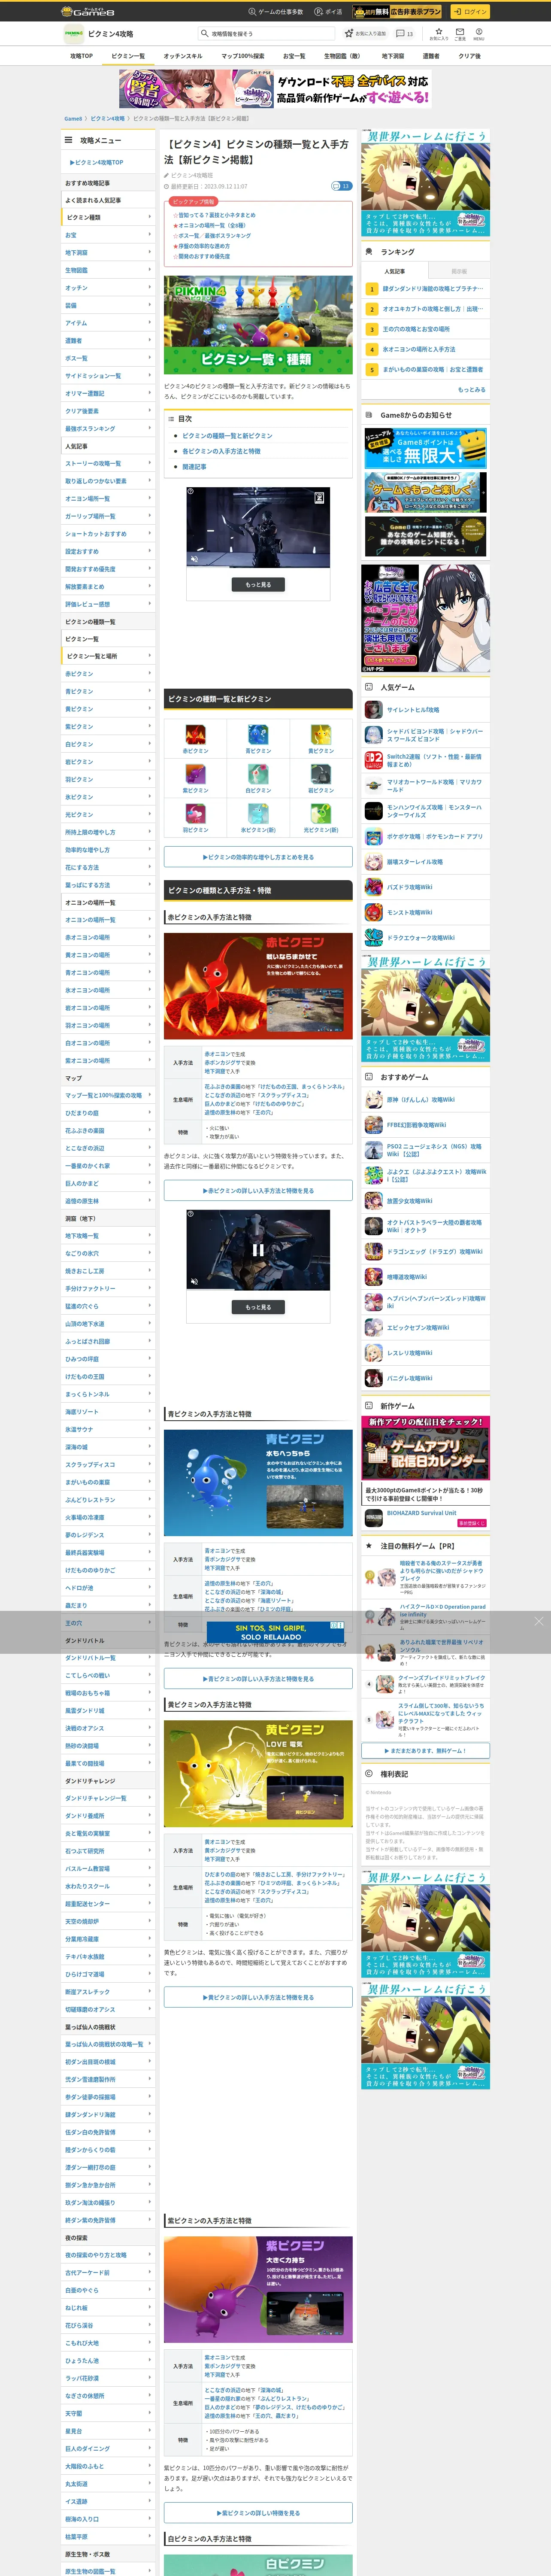The width and height of the screenshot is (551, 2576).
Task: Open the hamburger icon beside 攻略メニュー
Action: [69, 140]
